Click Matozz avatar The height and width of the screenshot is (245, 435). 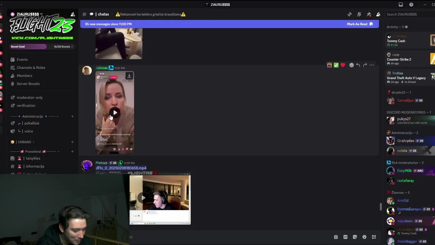click(87, 165)
